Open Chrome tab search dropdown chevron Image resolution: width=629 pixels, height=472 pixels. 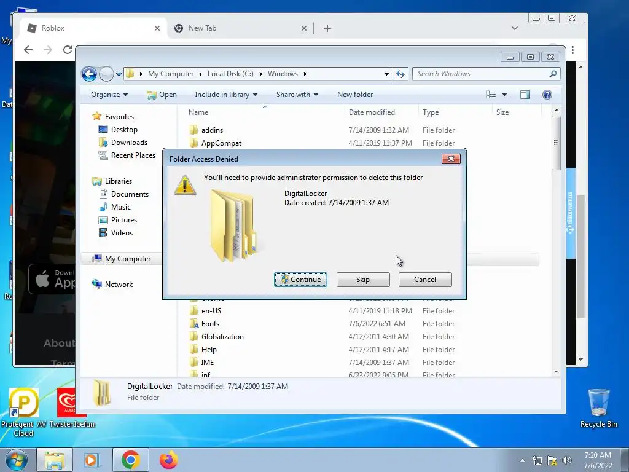(x=515, y=28)
